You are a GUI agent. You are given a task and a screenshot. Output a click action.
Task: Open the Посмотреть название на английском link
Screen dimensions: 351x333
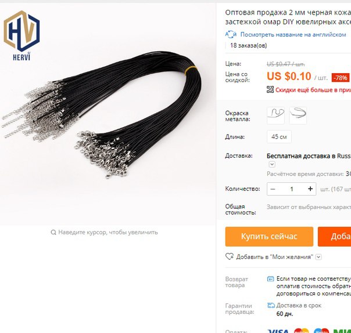click(293, 35)
